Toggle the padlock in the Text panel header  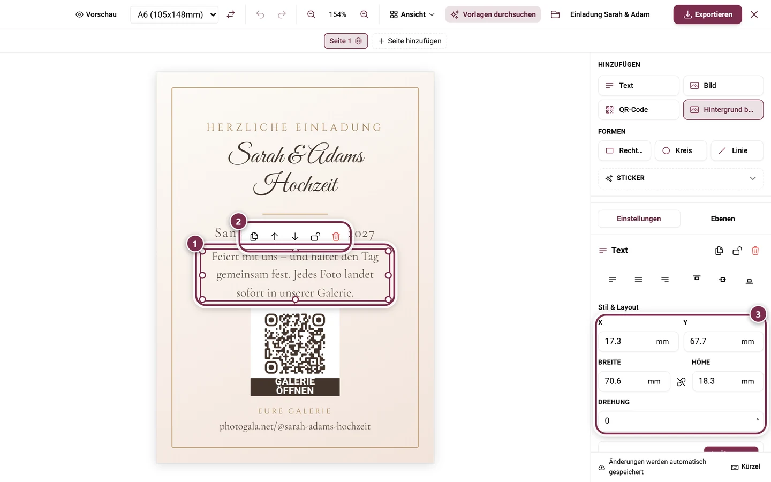[x=737, y=251]
